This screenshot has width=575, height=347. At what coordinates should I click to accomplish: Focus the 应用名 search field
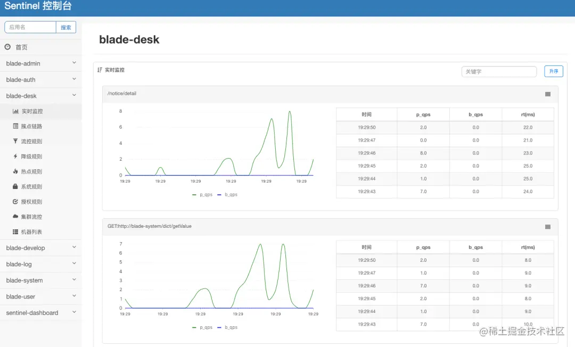[x=30, y=27]
